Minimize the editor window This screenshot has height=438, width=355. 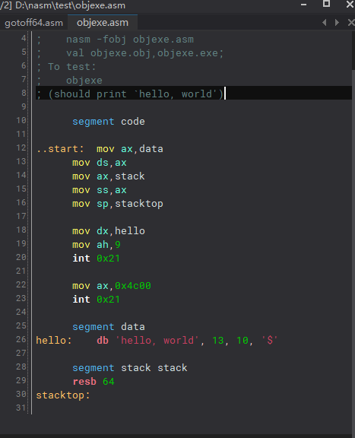(x=303, y=5)
